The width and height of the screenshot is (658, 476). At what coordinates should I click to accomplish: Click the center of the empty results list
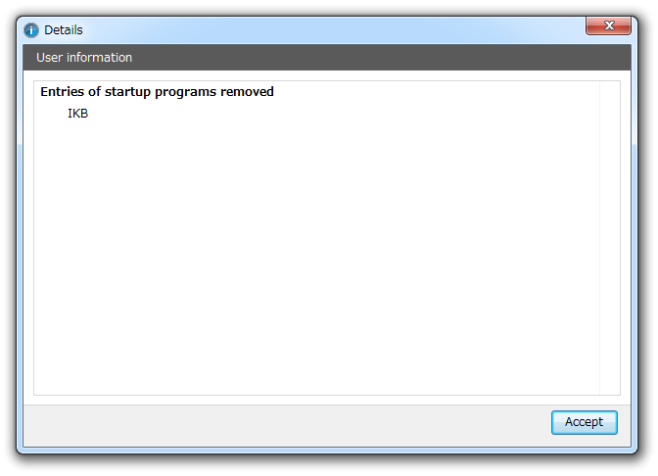317,238
